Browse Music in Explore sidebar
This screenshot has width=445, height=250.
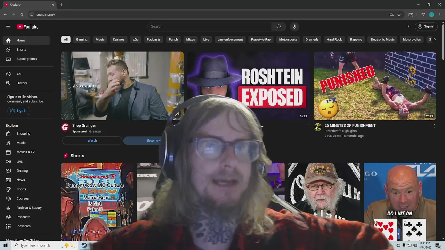[26, 143]
